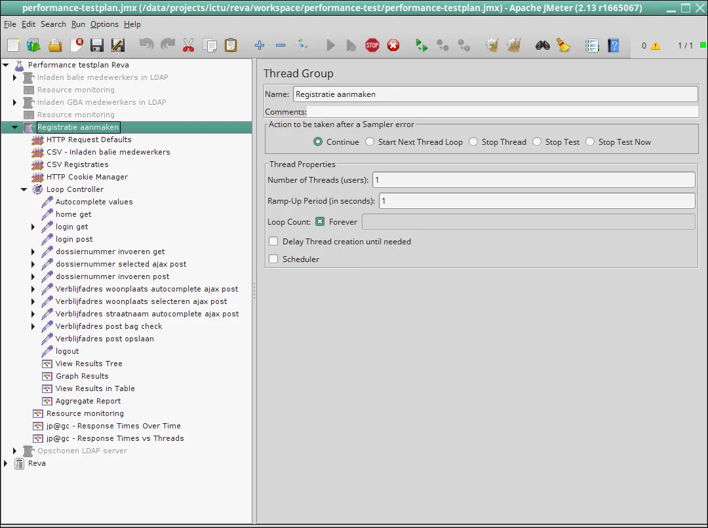This screenshot has height=528, width=708.
Task: Expand the login get sampler
Action: pyautogui.click(x=33, y=227)
